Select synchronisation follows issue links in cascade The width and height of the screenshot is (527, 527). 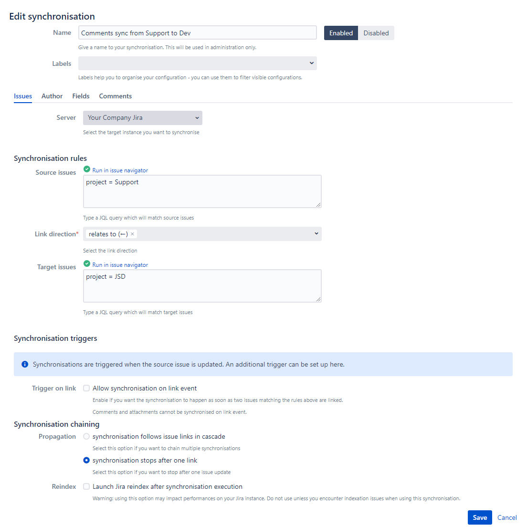[x=86, y=437]
